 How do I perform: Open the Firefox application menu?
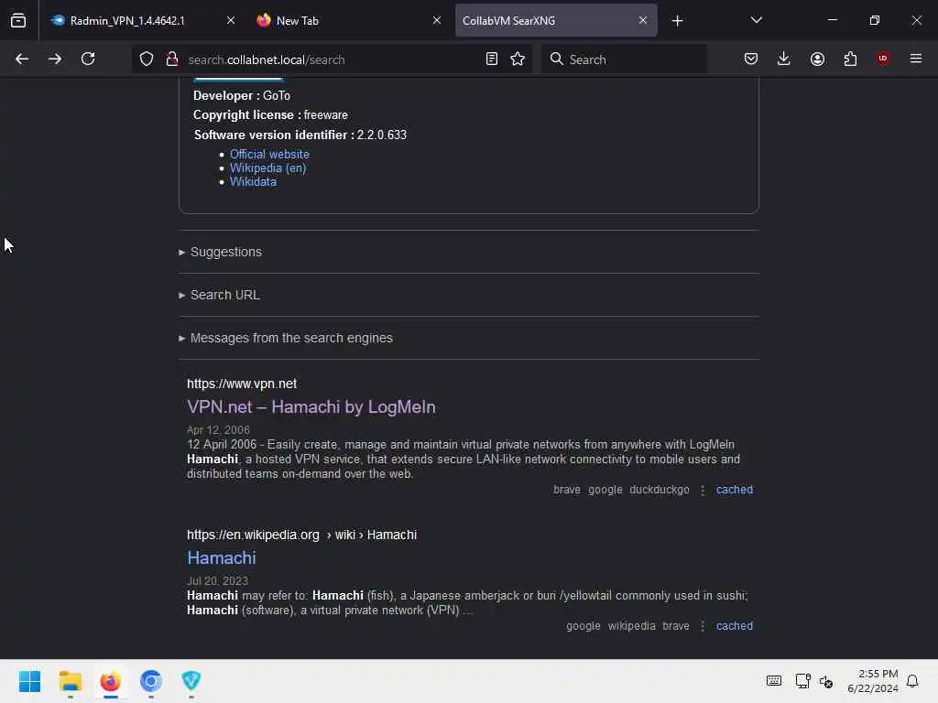[x=916, y=59]
